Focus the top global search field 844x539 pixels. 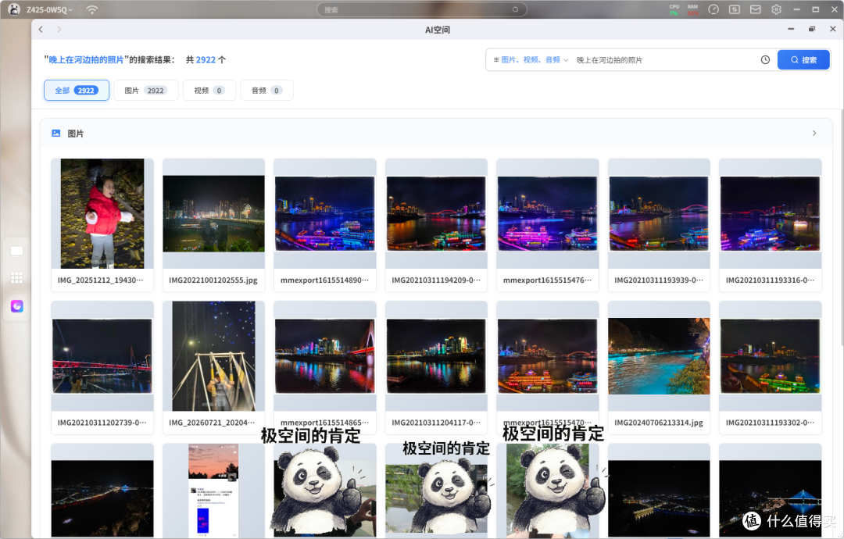pos(421,9)
